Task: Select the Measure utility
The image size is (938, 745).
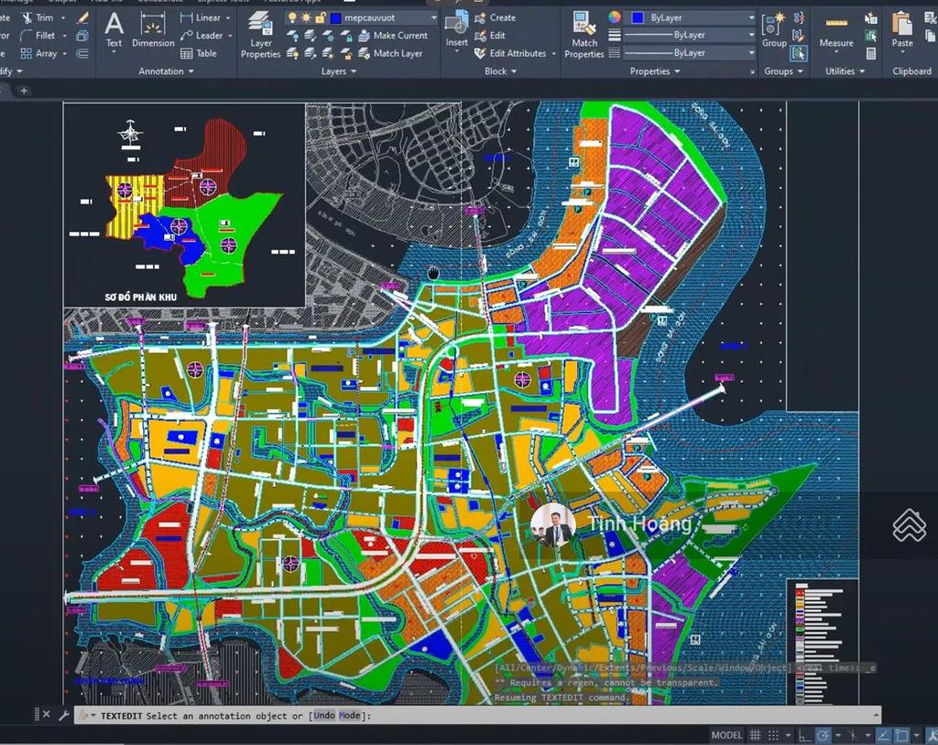Action: tap(836, 31)
